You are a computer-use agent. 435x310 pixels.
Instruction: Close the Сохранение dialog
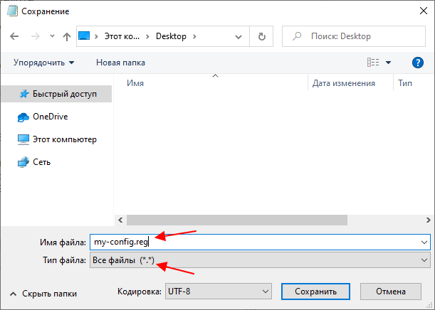[424, 11]
